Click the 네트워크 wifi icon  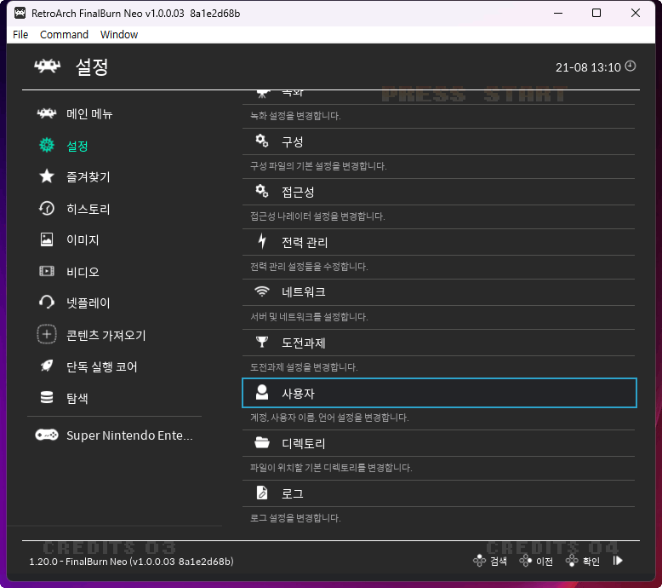[262, 291]
